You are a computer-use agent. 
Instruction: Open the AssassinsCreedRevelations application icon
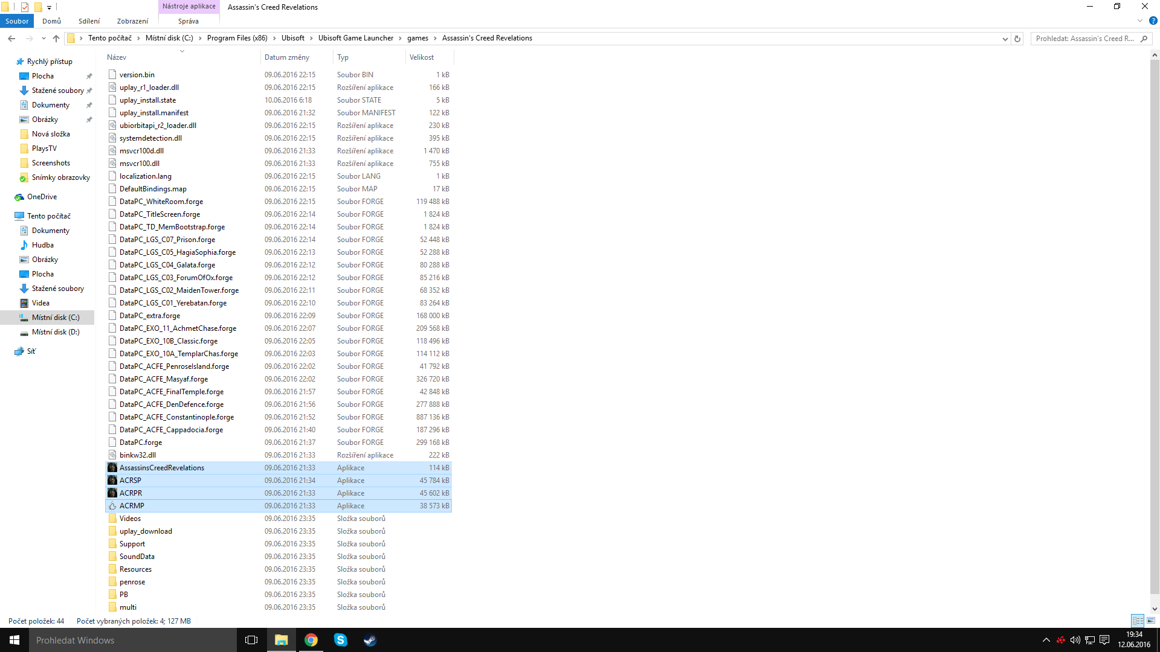pyautogui.click(x=112, y=468)
